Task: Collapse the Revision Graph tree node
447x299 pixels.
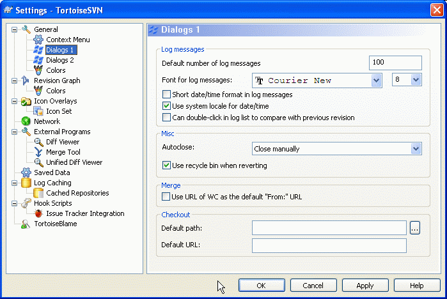Action: pos(14,80)
